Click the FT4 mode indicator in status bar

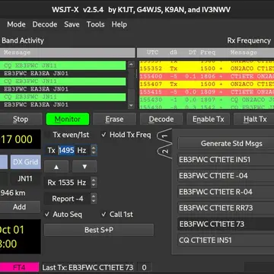(x=19, y=267)
